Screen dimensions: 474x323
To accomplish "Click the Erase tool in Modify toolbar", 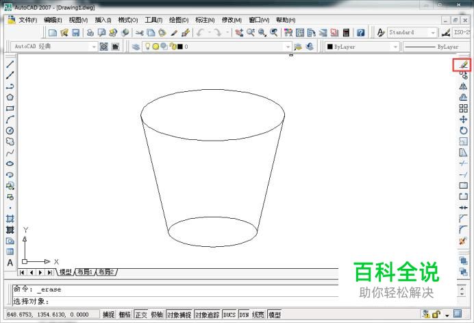I will coord(463,64).
